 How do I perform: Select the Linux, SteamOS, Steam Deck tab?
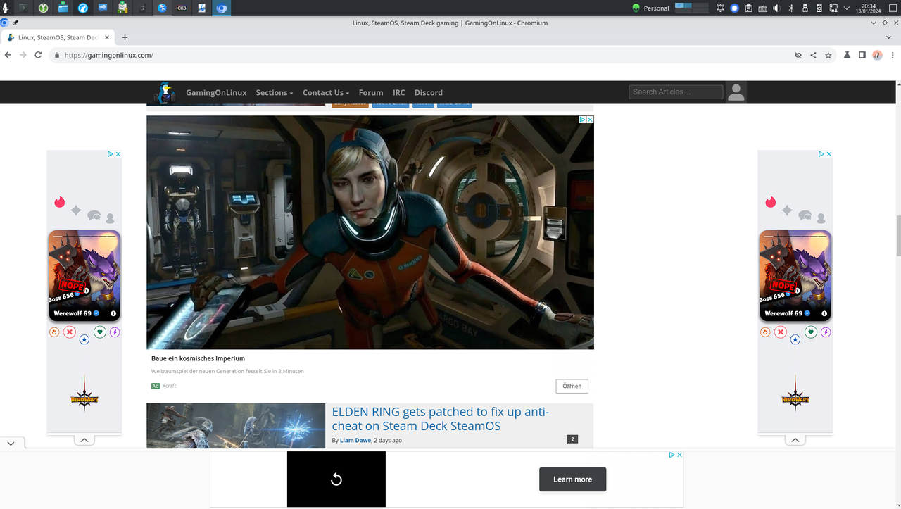click(x=58, y=37)
